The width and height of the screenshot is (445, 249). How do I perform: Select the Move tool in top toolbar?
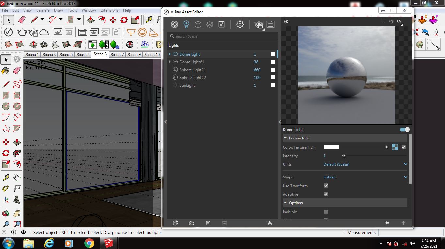tap(113, 20)
